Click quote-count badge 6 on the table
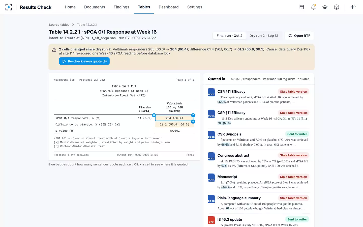This screenshot has width=363, height=227. coord(154,115)
